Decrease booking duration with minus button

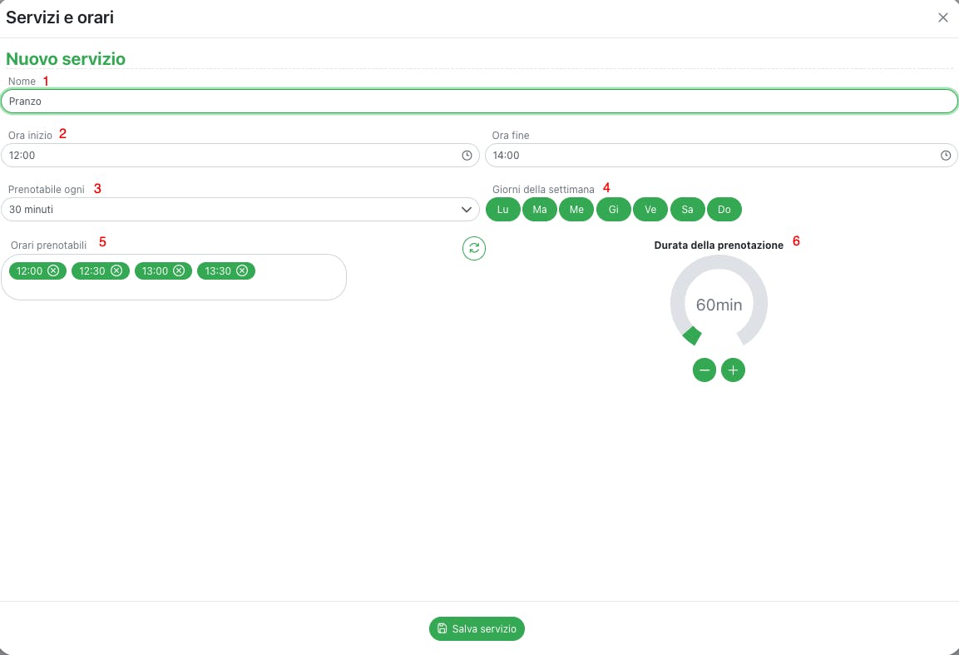pyautogui.click(x=704, y=370)
